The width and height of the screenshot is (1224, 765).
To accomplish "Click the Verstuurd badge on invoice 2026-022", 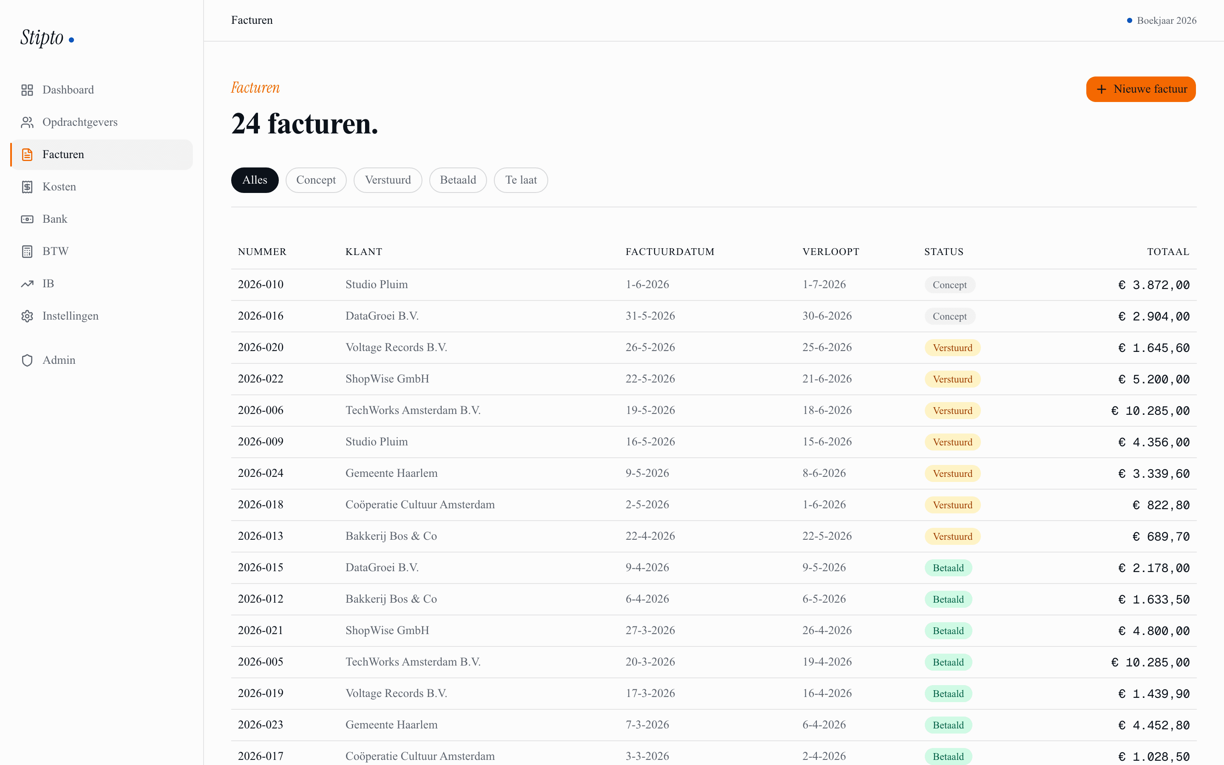I will click(x=952, y=379).
